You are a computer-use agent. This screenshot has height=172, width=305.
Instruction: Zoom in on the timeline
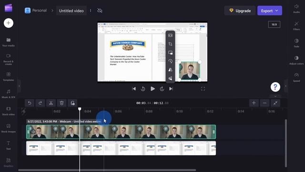254,103
